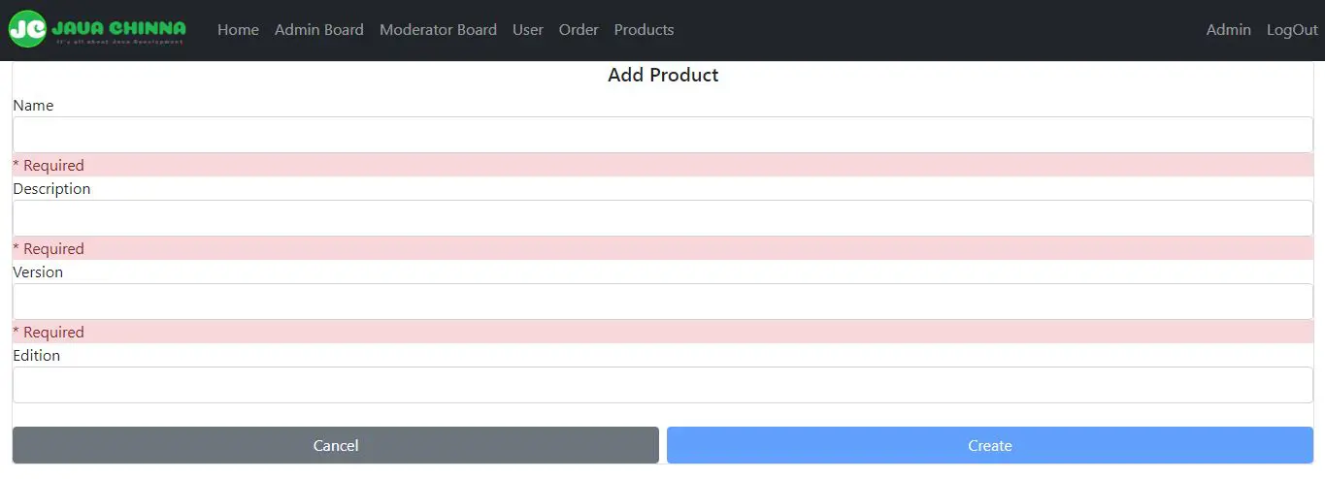Navigate to the User section
The width and height of the screenshot is (1325, 479).
(x=527, y=30)
